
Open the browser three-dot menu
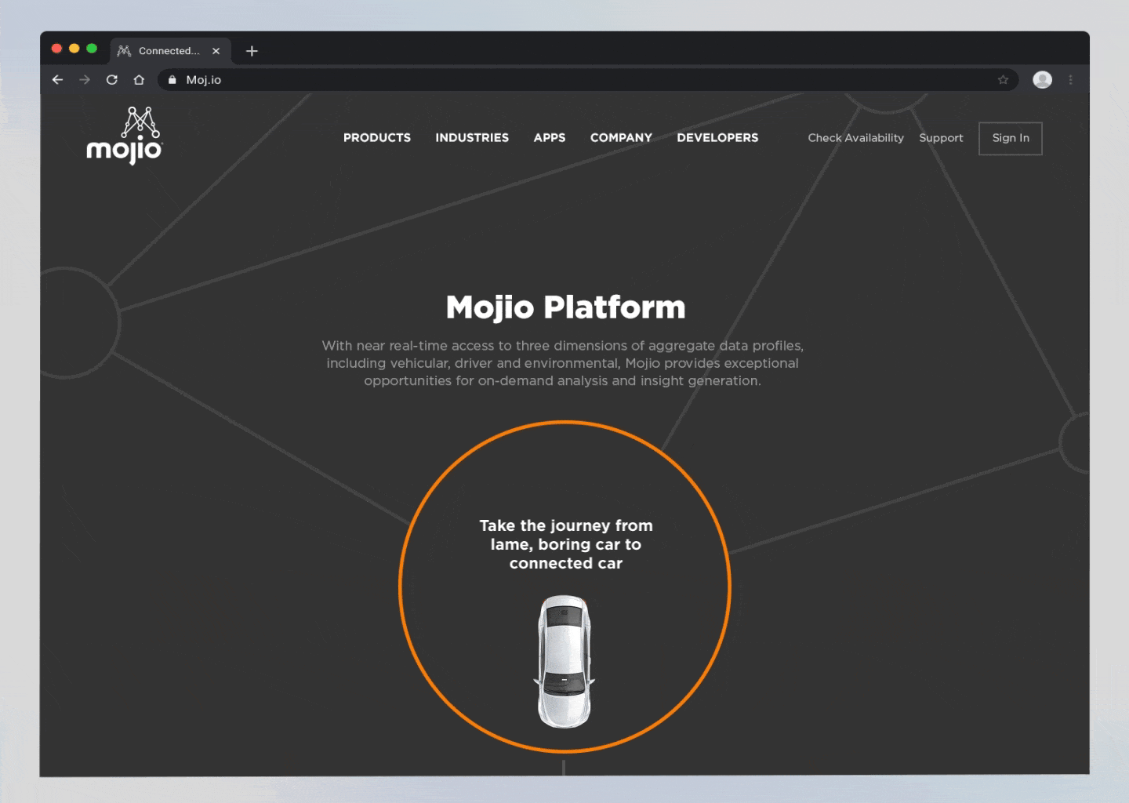click(x=1070, y=79)
